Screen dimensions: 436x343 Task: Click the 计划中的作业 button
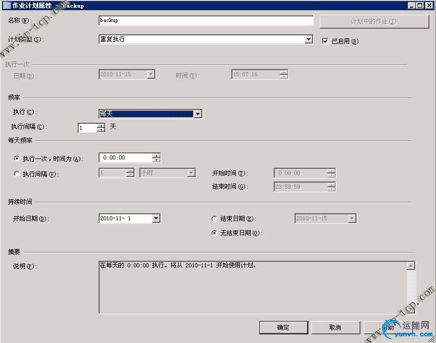coord(374,21)
